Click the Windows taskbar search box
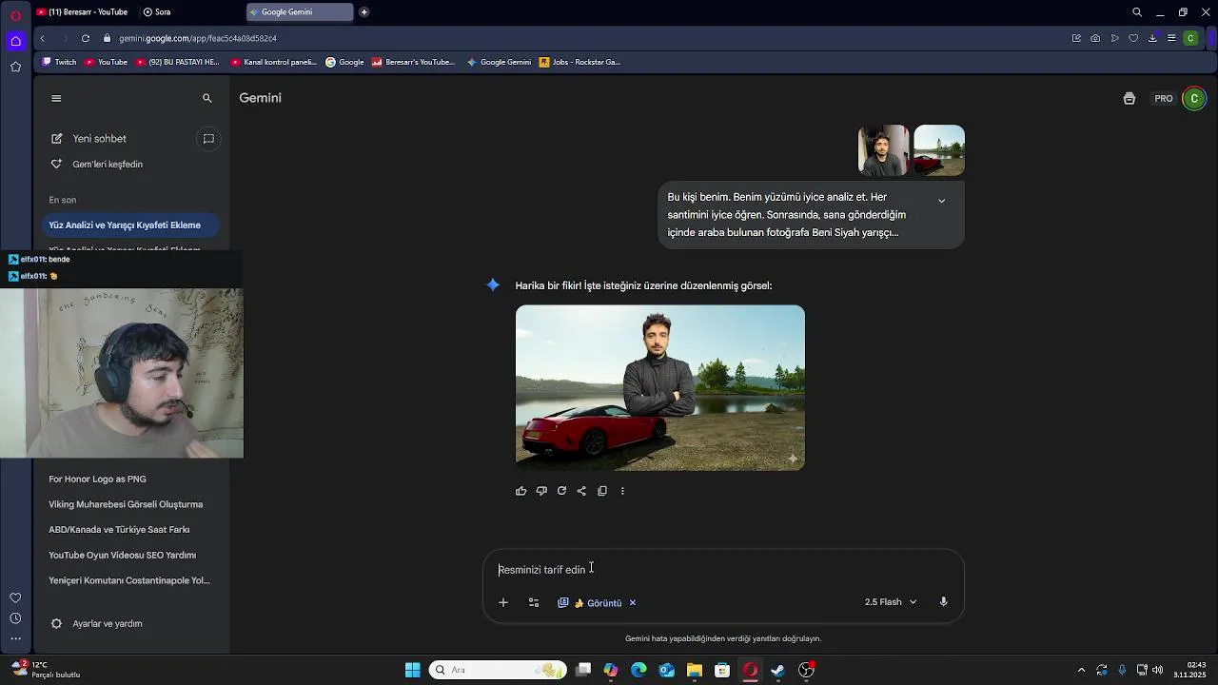The height and width of the screenshot is (685, 1218). click(498, 670)
